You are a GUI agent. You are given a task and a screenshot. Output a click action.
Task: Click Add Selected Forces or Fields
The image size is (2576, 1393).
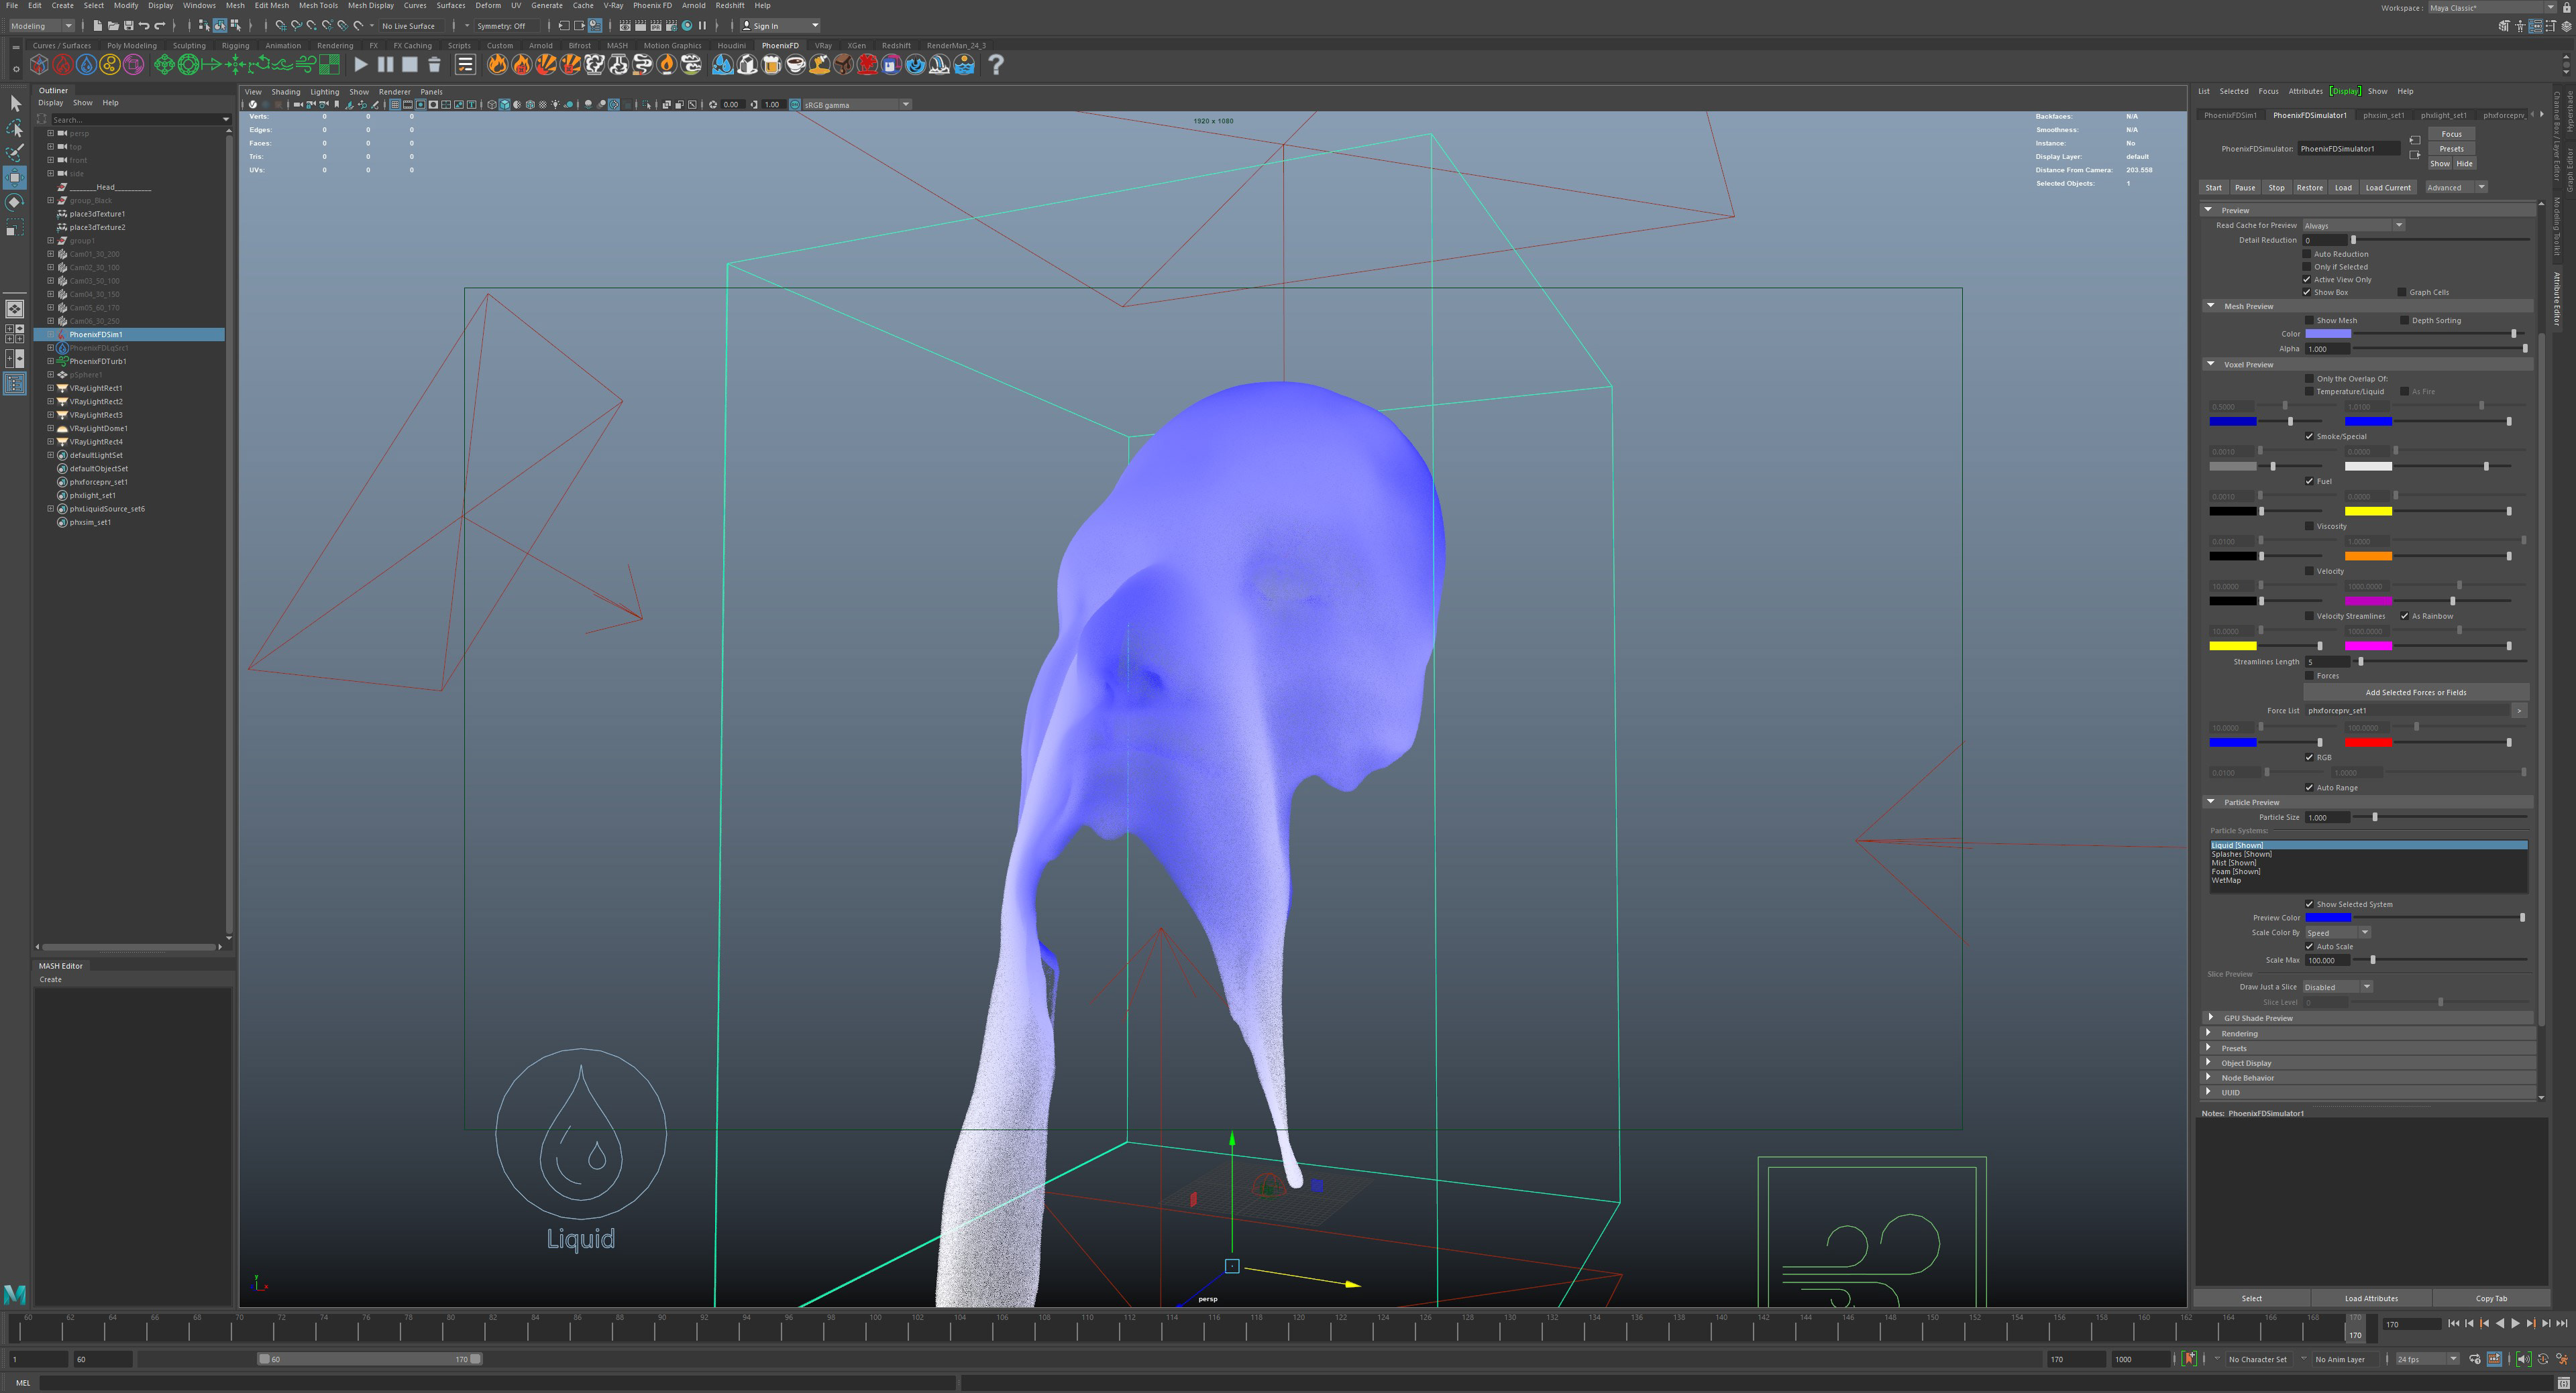(x=2416, y=692)
